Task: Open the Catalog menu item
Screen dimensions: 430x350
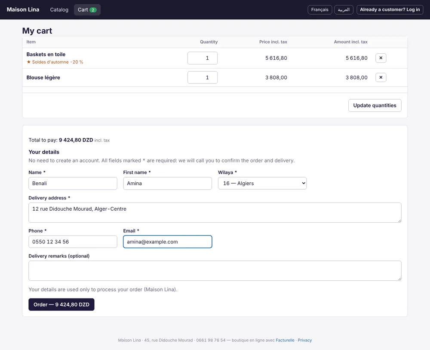Action: pos(59,10)
